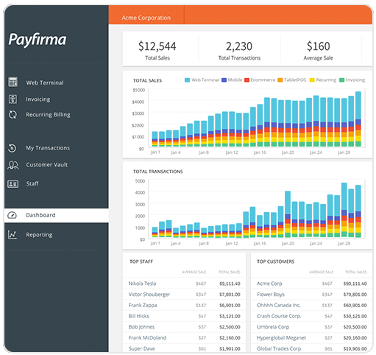376x355 pixels.
Task: Click the Jan 16 label under Total Sales chart
Action: tap(260, 152)
